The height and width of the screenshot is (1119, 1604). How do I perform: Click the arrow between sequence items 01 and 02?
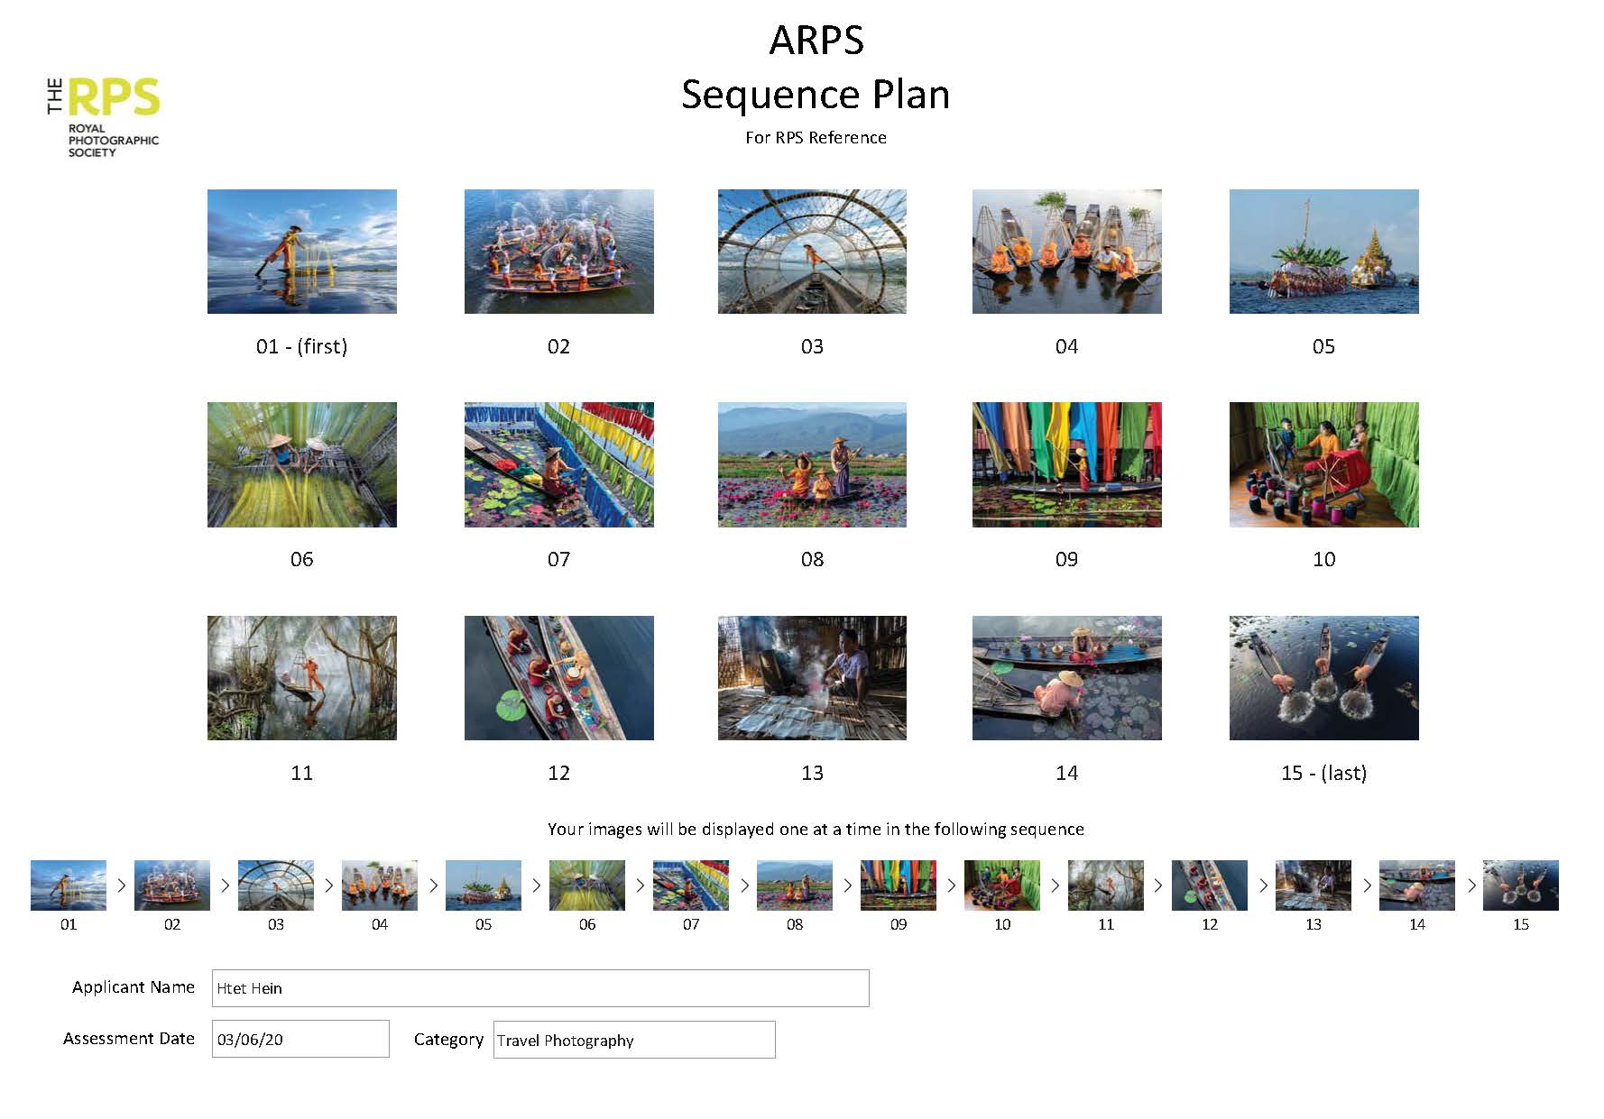(x=121, y=885)
